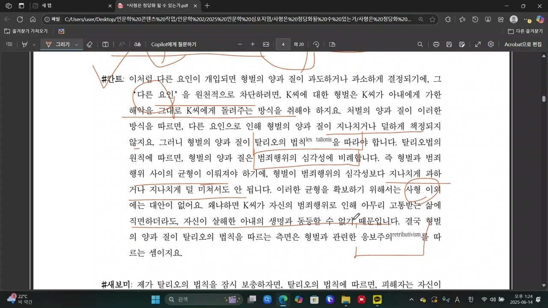Open the Copilot sidebar

tap(540, 19)
